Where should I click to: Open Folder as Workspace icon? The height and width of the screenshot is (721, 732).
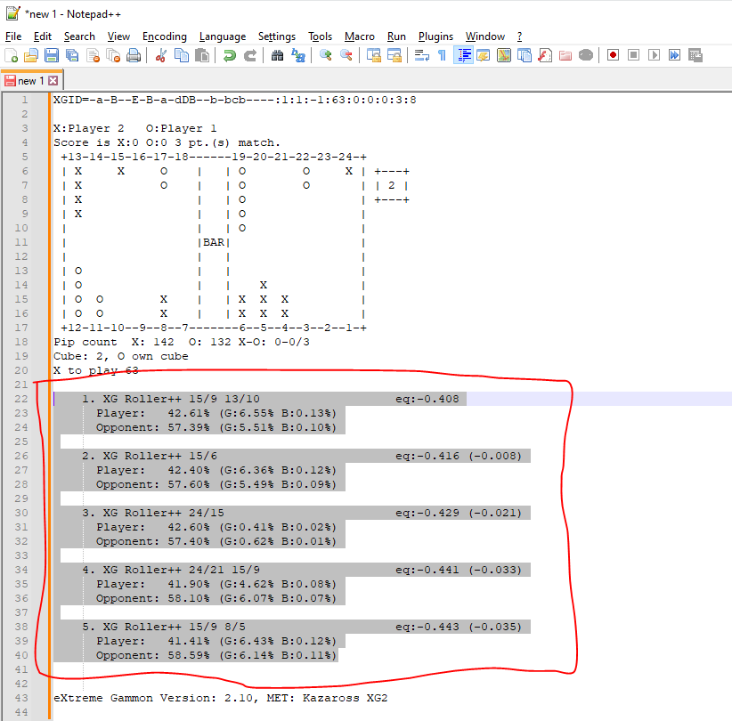coord(565,55)
